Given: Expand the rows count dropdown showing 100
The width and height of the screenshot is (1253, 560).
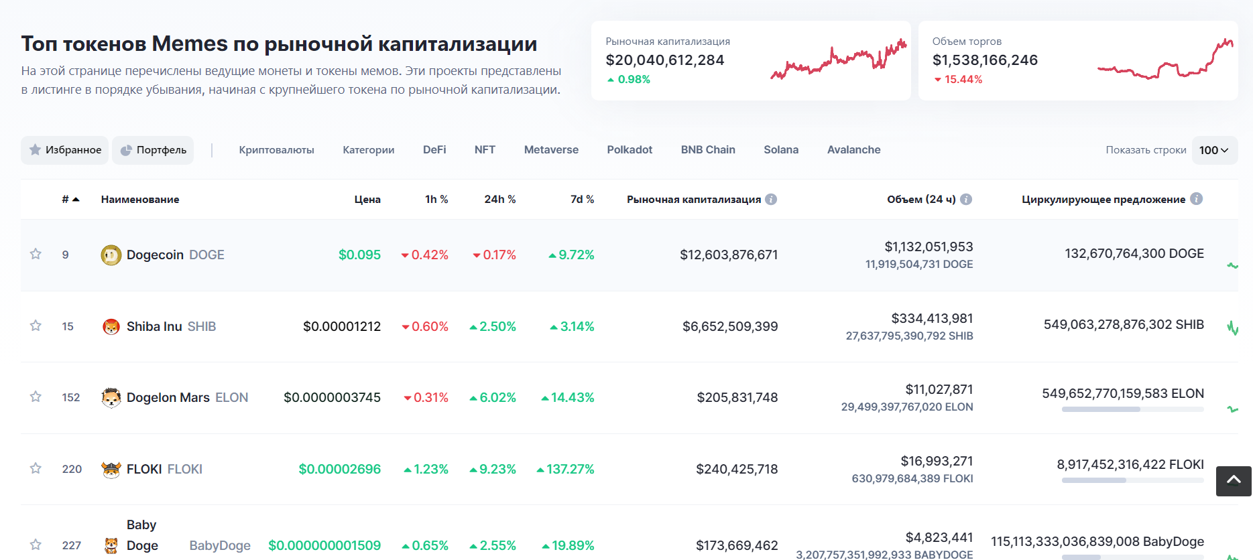Looking at the screenshot, I should coord(1214,150).
